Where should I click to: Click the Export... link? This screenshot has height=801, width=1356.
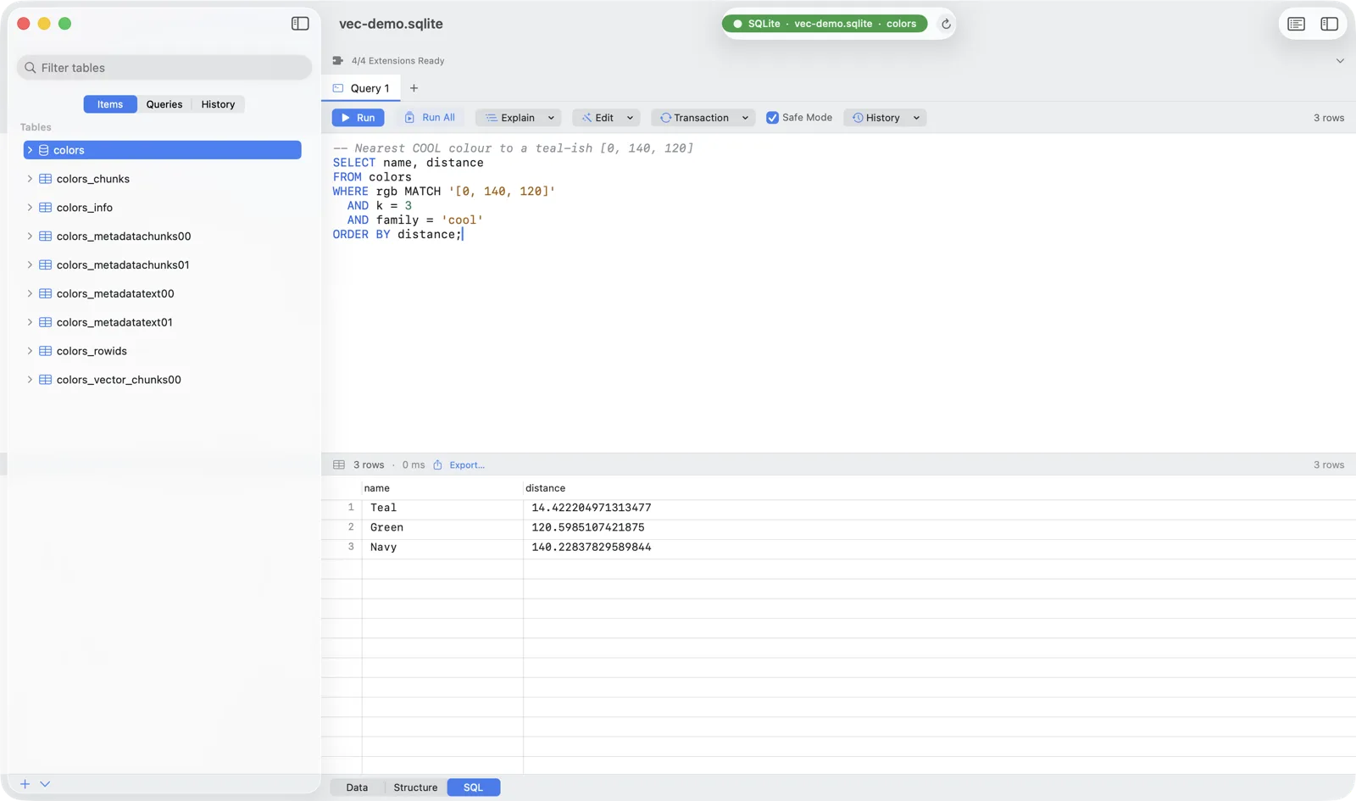(x=467, y=464)
